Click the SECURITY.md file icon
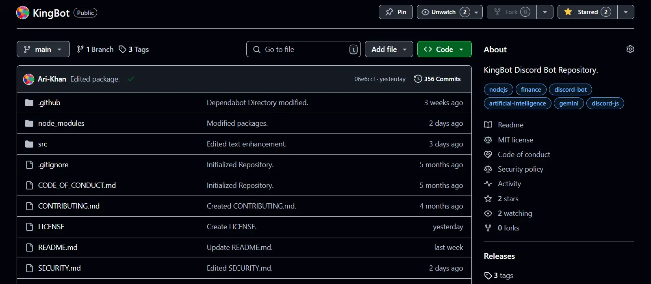This screenshot has width=651, height=284. (29, 268)
